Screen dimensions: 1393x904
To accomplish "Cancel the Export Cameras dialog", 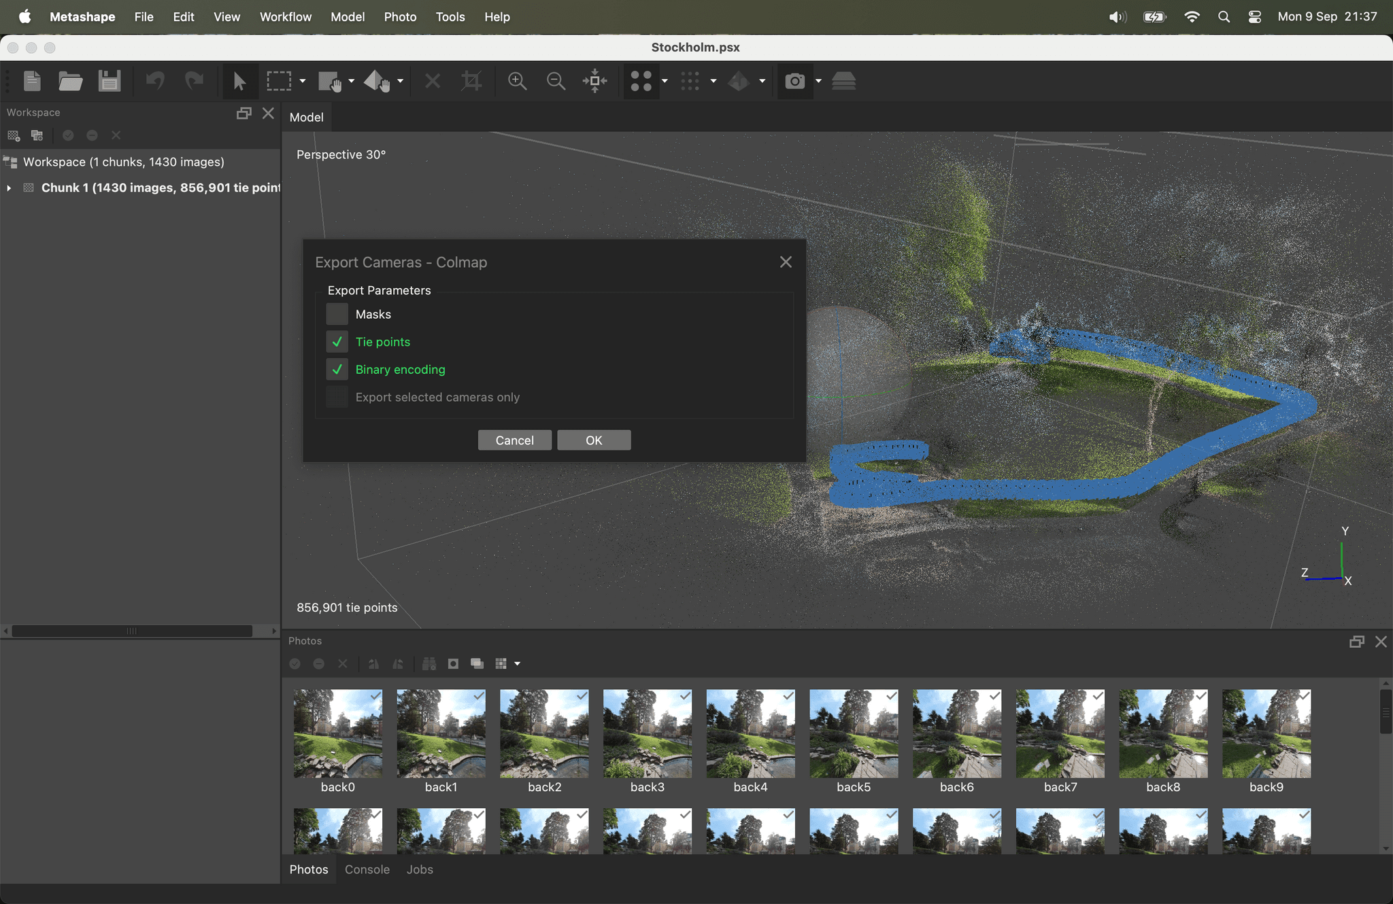I will coord(514,440).
